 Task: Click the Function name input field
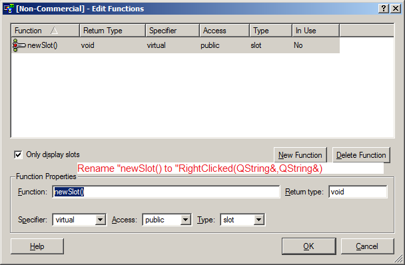click(166, 192)
